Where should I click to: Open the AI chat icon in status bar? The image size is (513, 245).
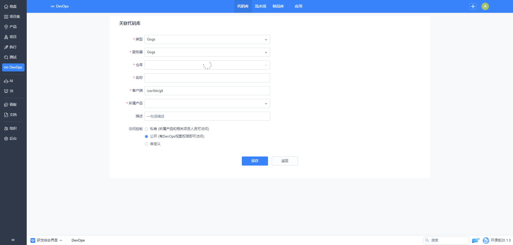click(476, 240)
